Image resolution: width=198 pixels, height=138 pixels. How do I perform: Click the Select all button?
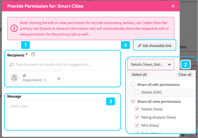[139, 75]
